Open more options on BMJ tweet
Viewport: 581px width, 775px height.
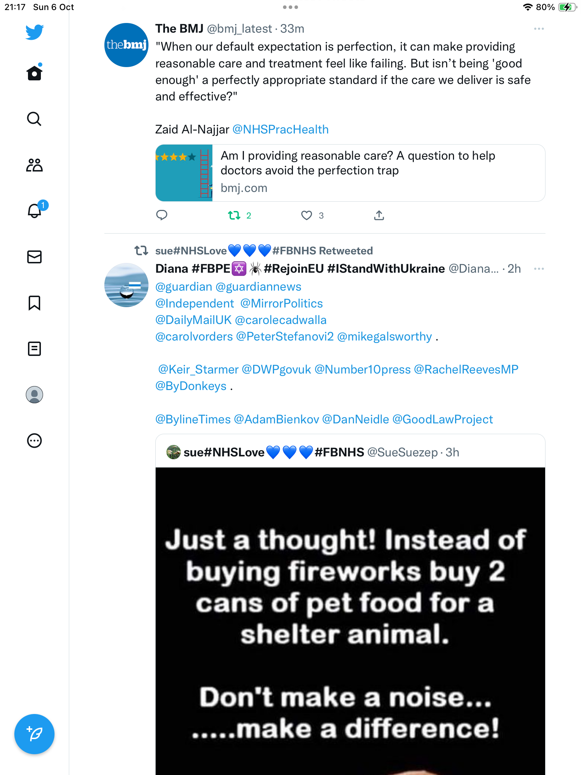[x=539, y=29]
